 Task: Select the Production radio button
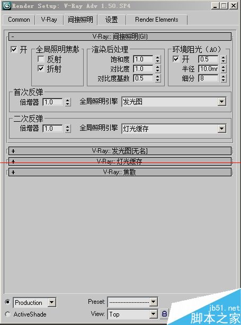coord(7,302)
